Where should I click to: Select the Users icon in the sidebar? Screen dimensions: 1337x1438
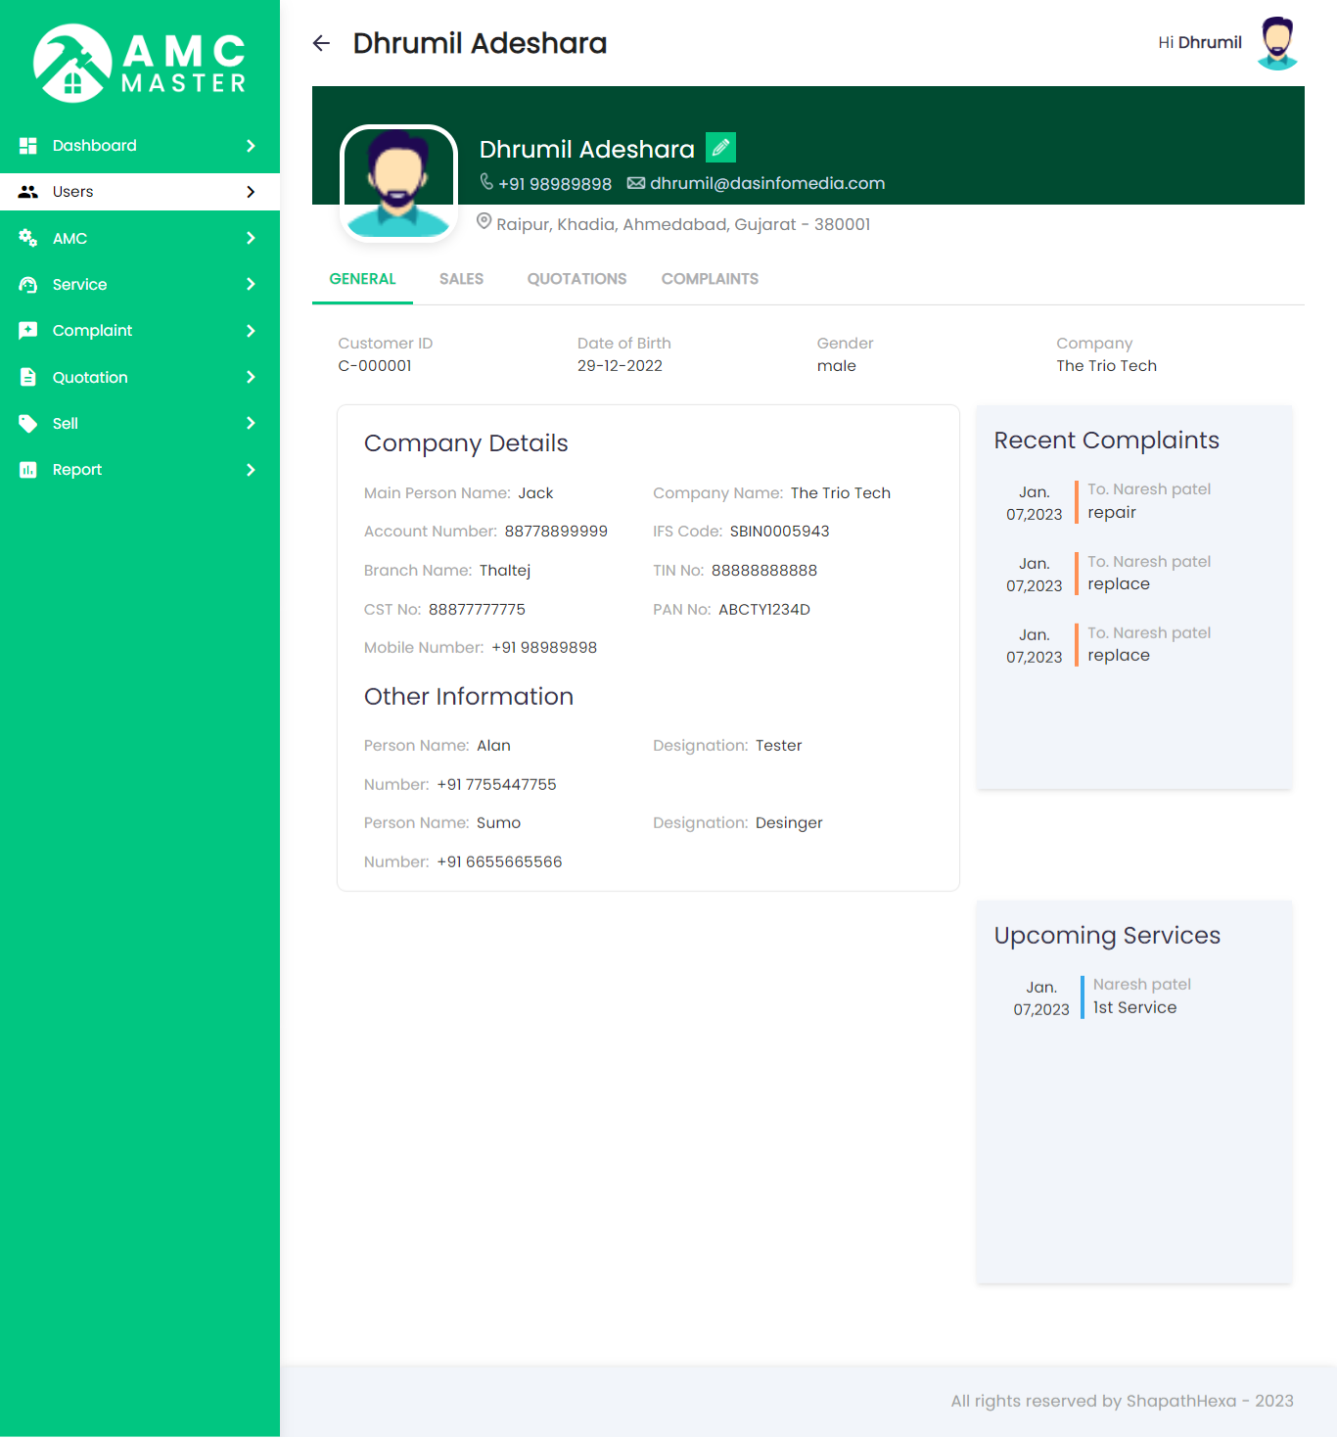tap(28, 192)
